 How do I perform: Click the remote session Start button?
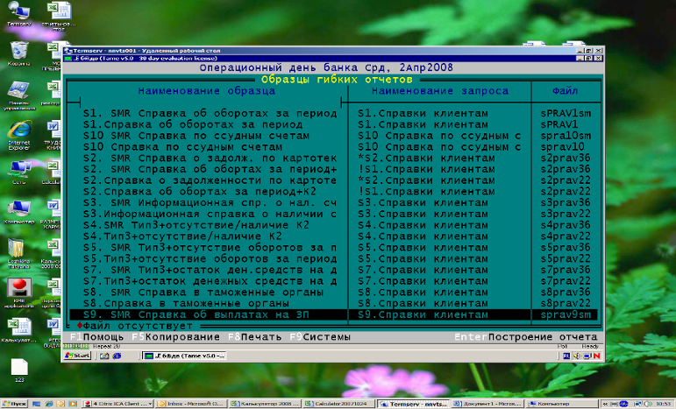[77, 356]
